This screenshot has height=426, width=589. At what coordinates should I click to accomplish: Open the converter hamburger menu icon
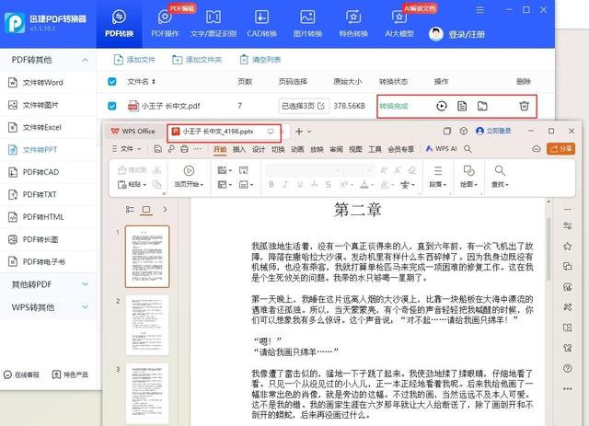point(479,10)
